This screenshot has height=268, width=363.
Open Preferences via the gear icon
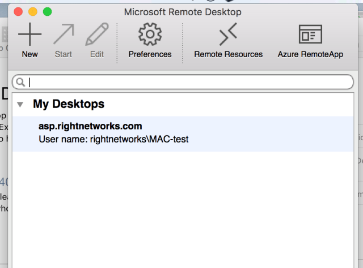pyautogui.click(x=150, y=35)
